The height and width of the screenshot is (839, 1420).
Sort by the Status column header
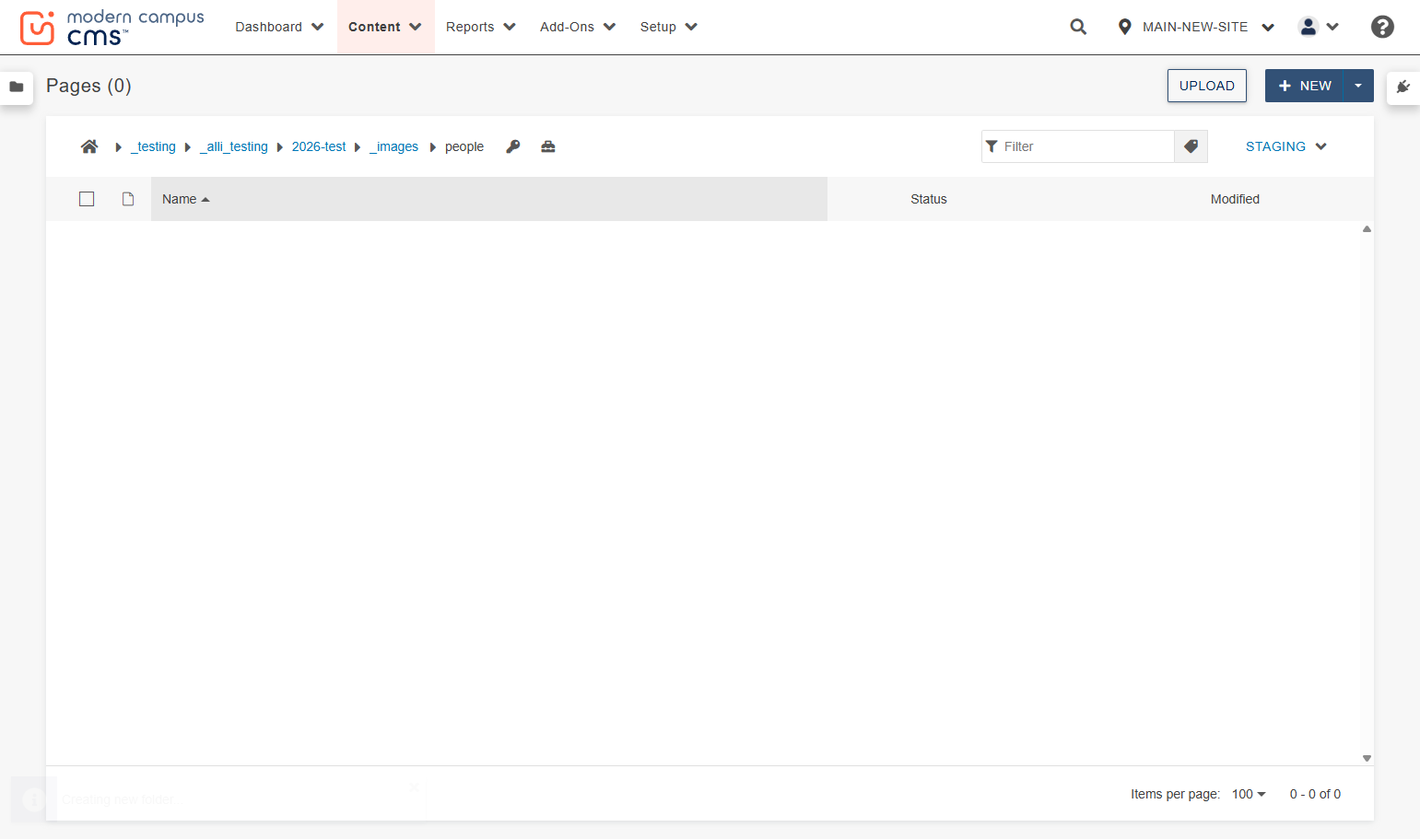coord(929,199)
